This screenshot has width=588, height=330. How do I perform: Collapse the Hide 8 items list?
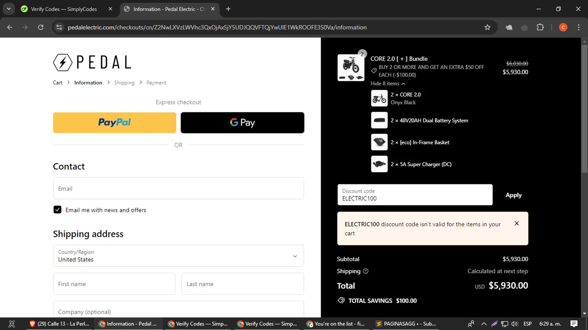coord(388,83)
